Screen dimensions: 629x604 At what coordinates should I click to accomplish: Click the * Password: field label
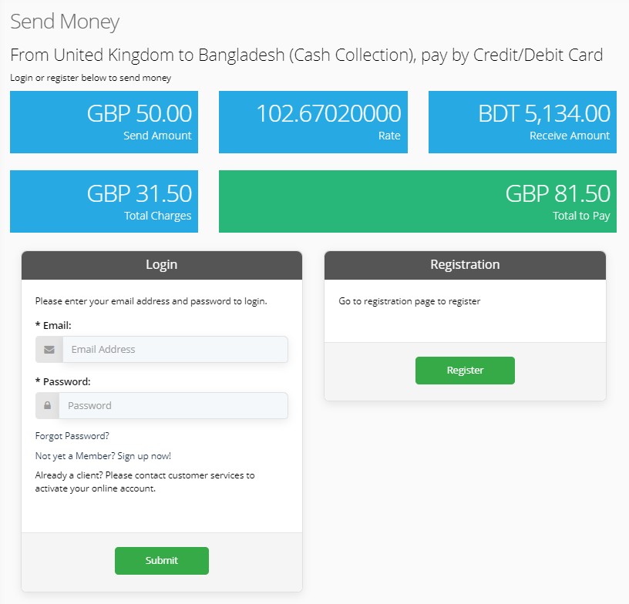[x=63, y=381]
